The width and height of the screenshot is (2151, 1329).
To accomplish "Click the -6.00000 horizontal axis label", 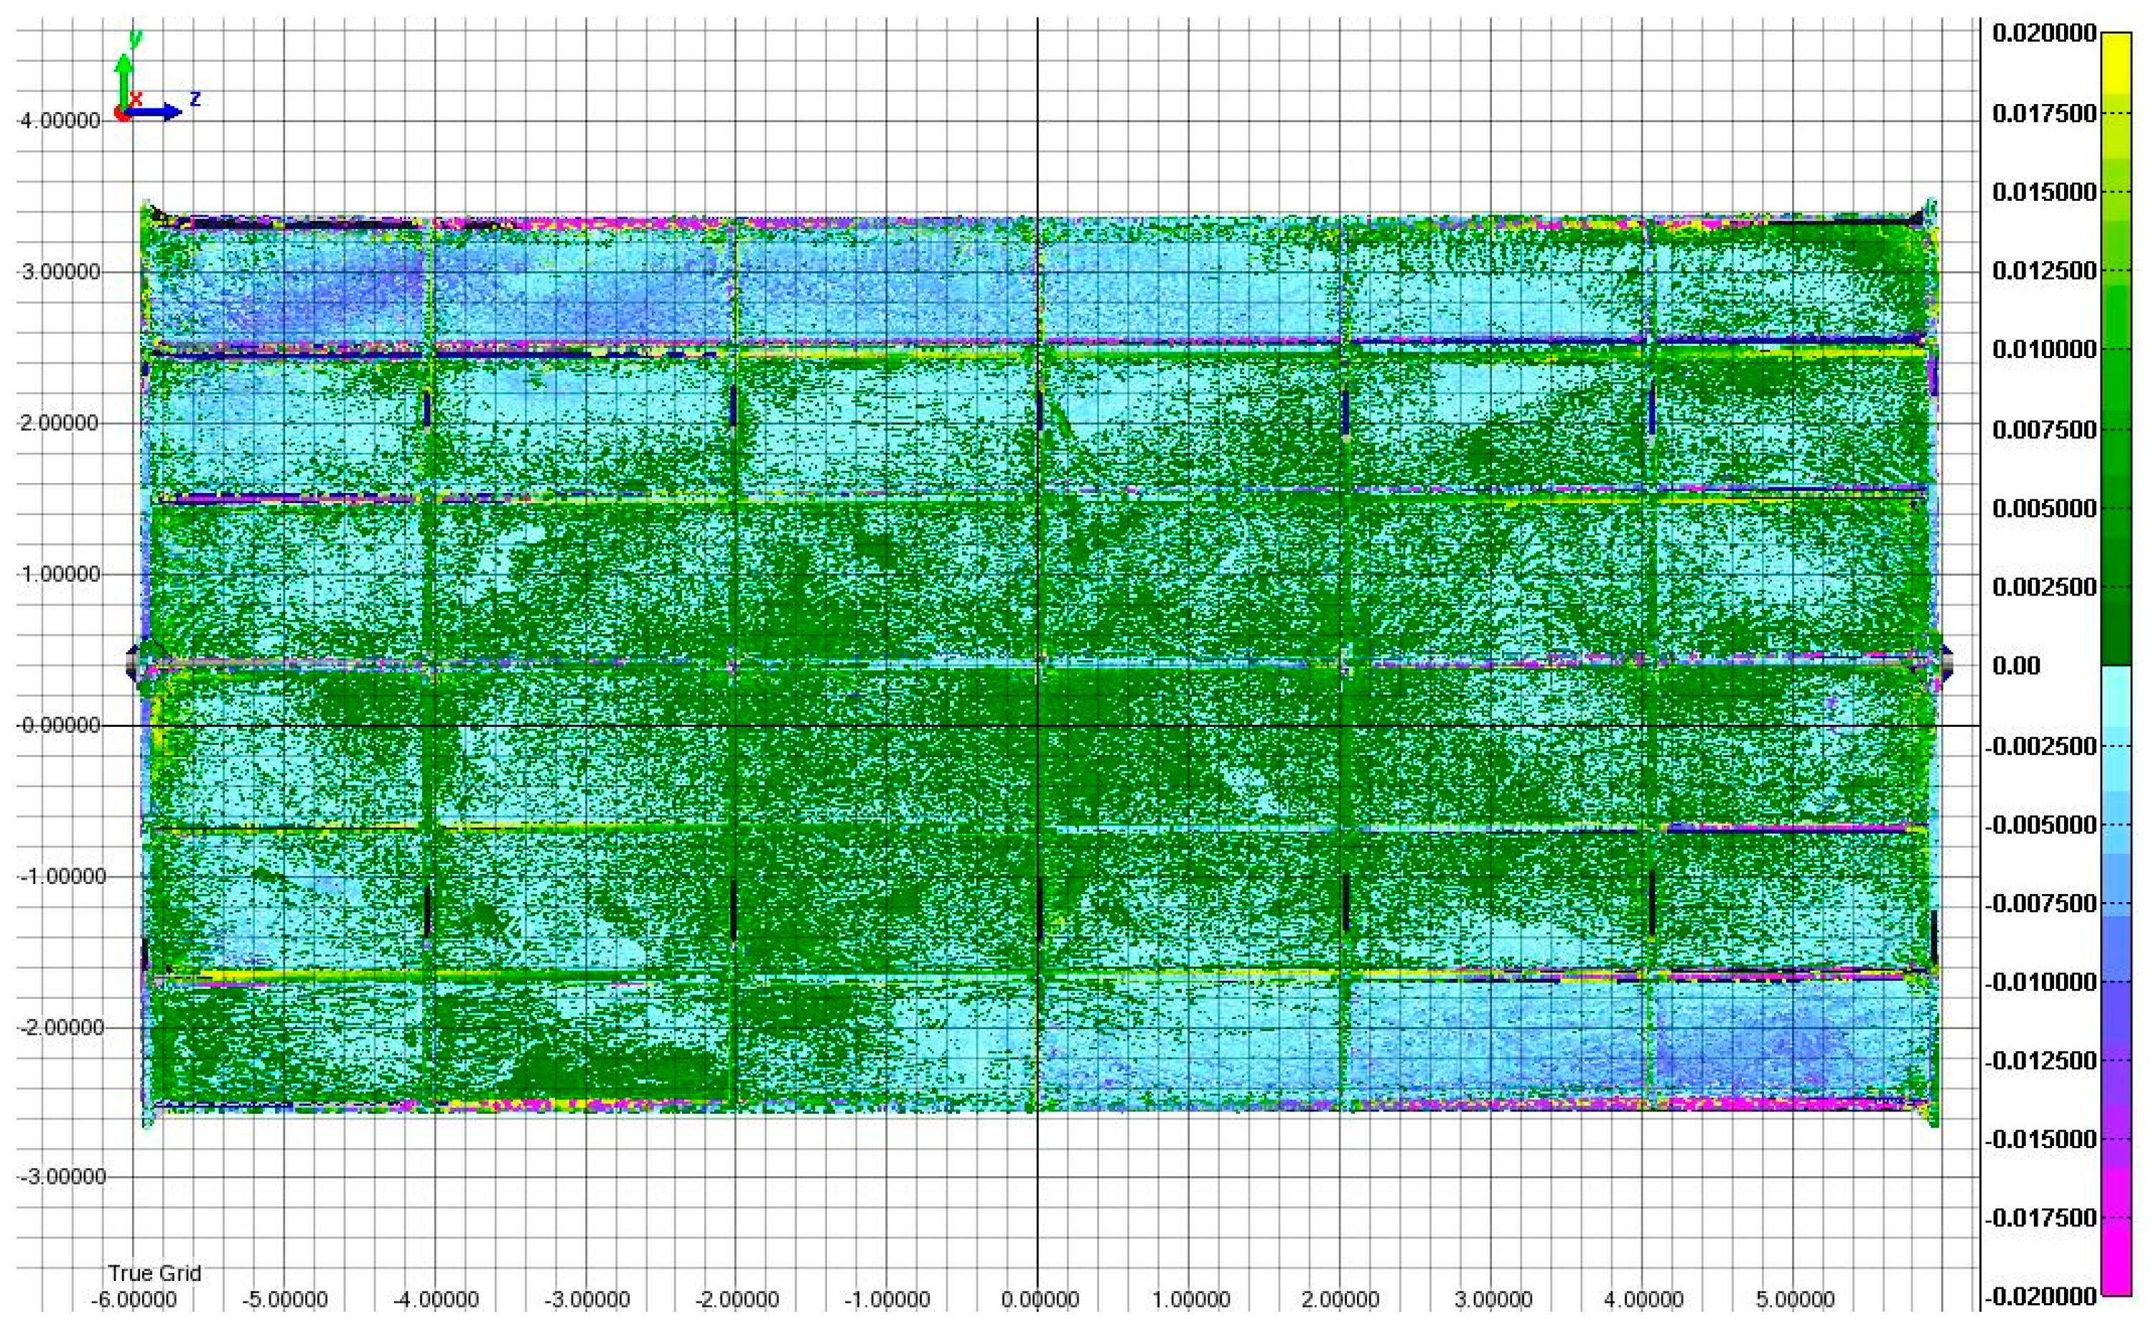I will 134,1299.
